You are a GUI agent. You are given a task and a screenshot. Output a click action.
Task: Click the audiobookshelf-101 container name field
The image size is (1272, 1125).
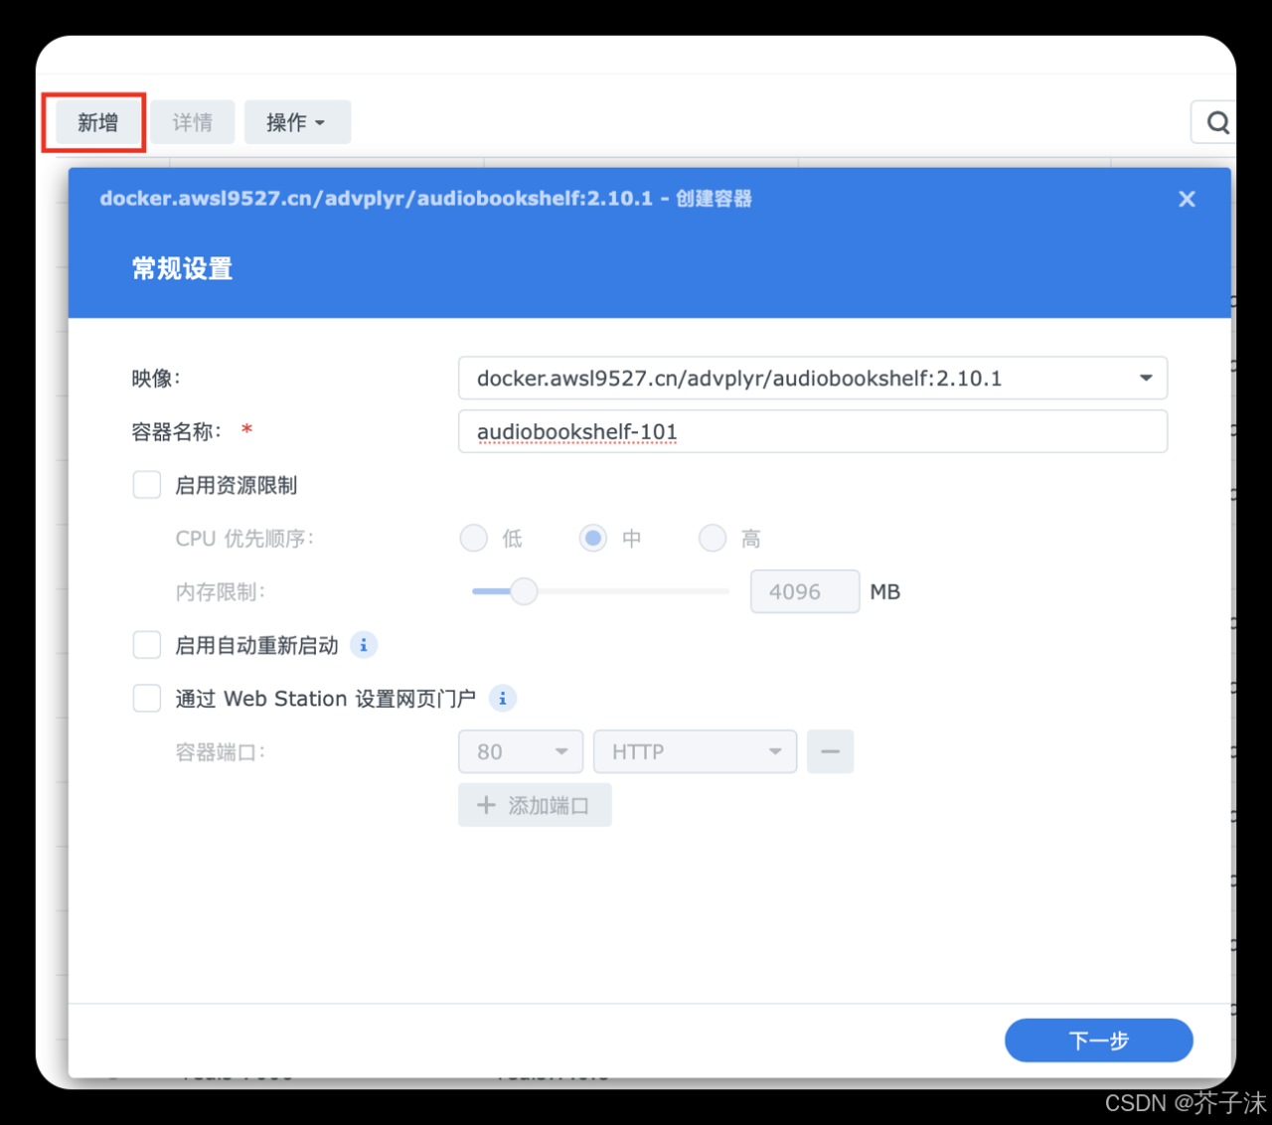click(812, 431)
